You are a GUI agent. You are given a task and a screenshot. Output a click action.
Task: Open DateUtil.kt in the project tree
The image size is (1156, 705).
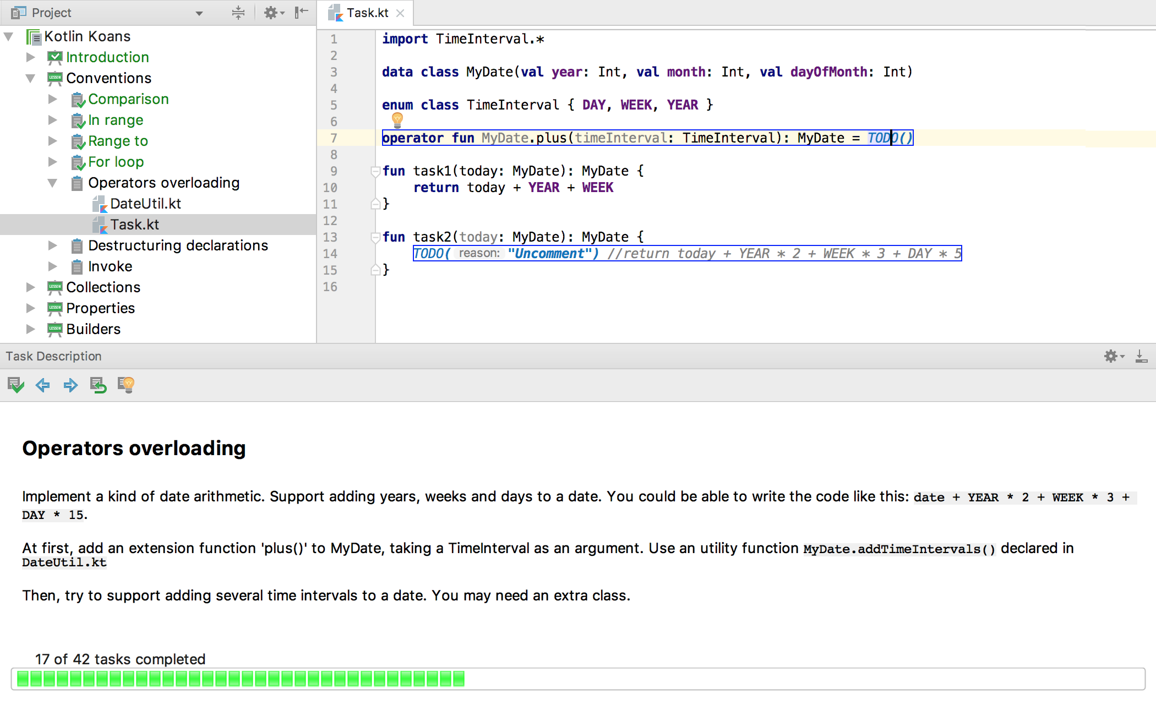tap(145, 204)
